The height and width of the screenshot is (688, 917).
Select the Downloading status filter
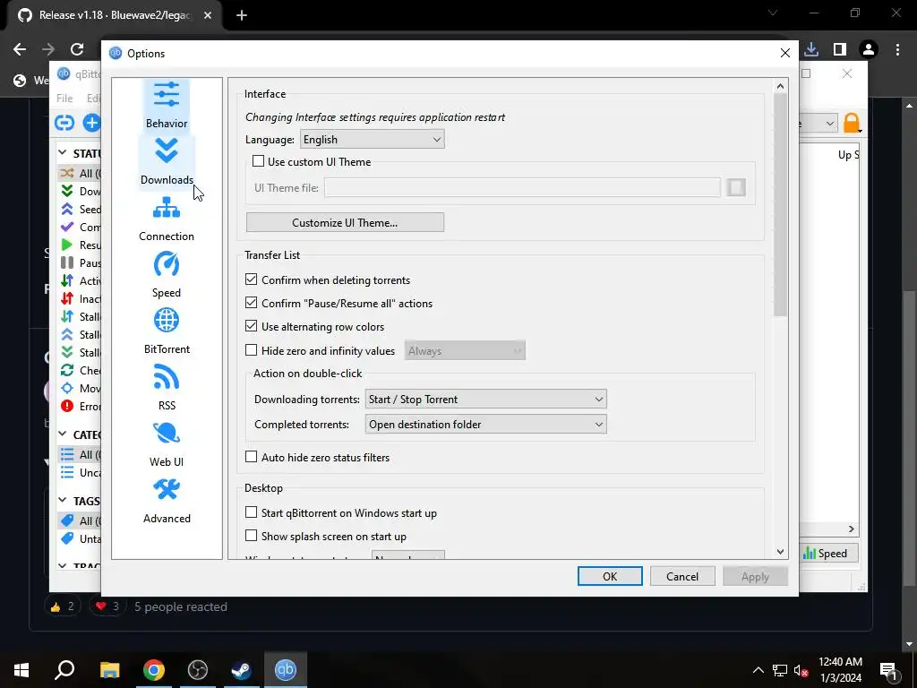(80, 192)
